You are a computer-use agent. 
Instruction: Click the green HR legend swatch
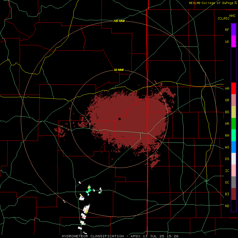[234, 123]
